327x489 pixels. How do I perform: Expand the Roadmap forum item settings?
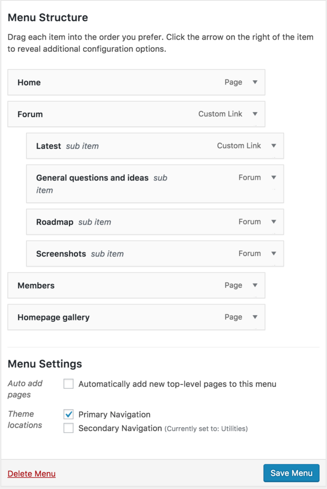point(274,222)
